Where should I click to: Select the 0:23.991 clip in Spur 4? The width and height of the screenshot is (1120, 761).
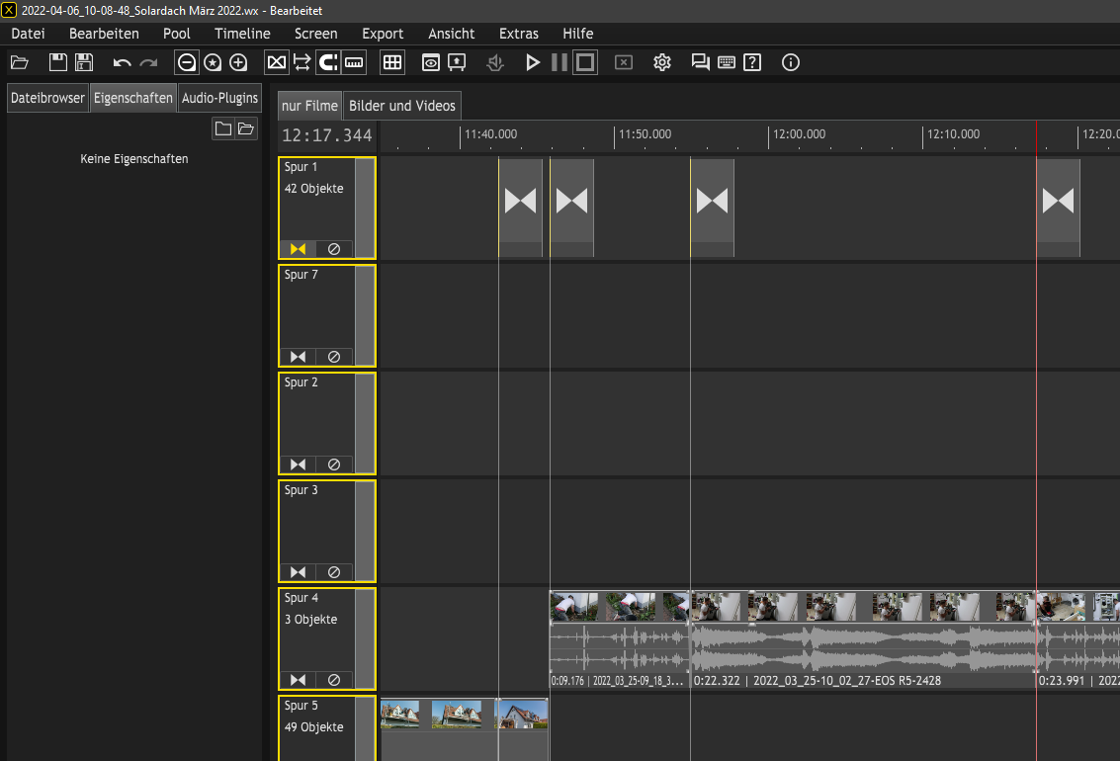[1077, 639]
